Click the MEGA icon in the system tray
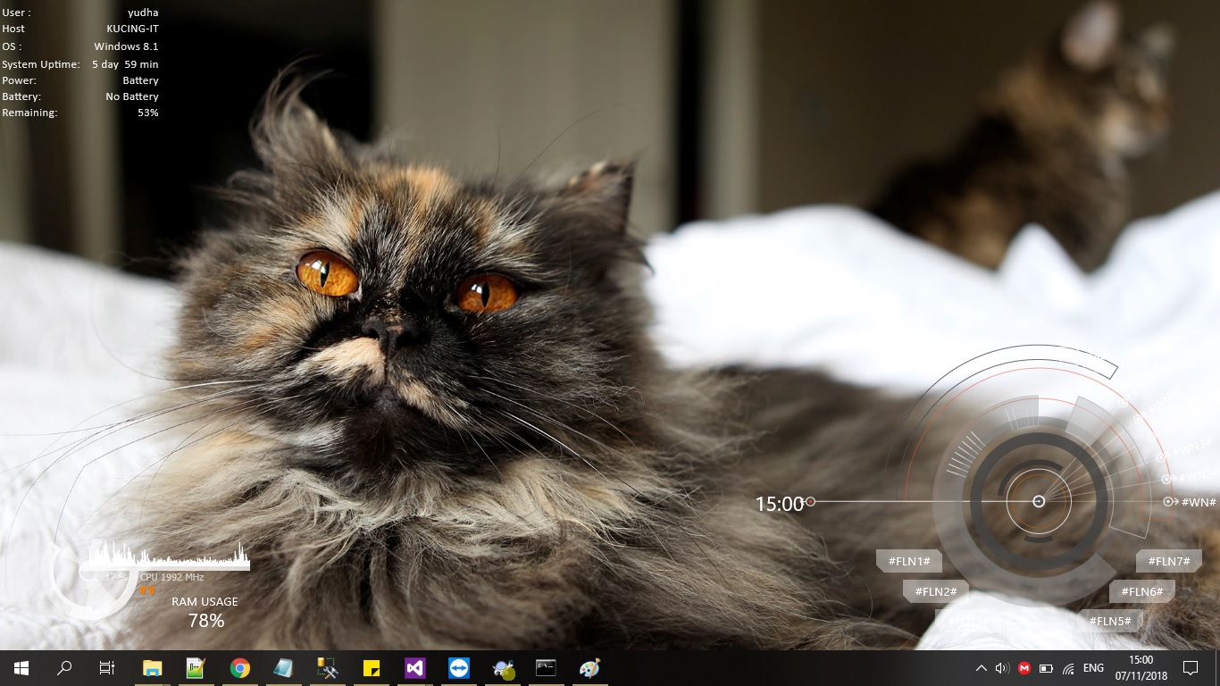The height and width of the screenshot is (686, 1220). pos(1024,666)
